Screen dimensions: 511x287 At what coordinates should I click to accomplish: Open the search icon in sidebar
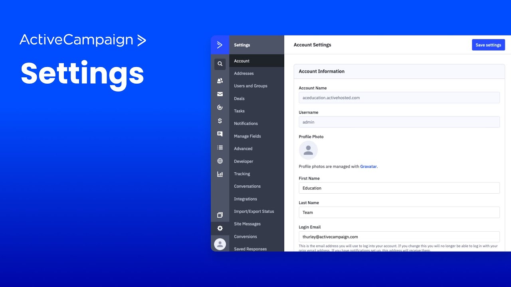pos(220,64)
